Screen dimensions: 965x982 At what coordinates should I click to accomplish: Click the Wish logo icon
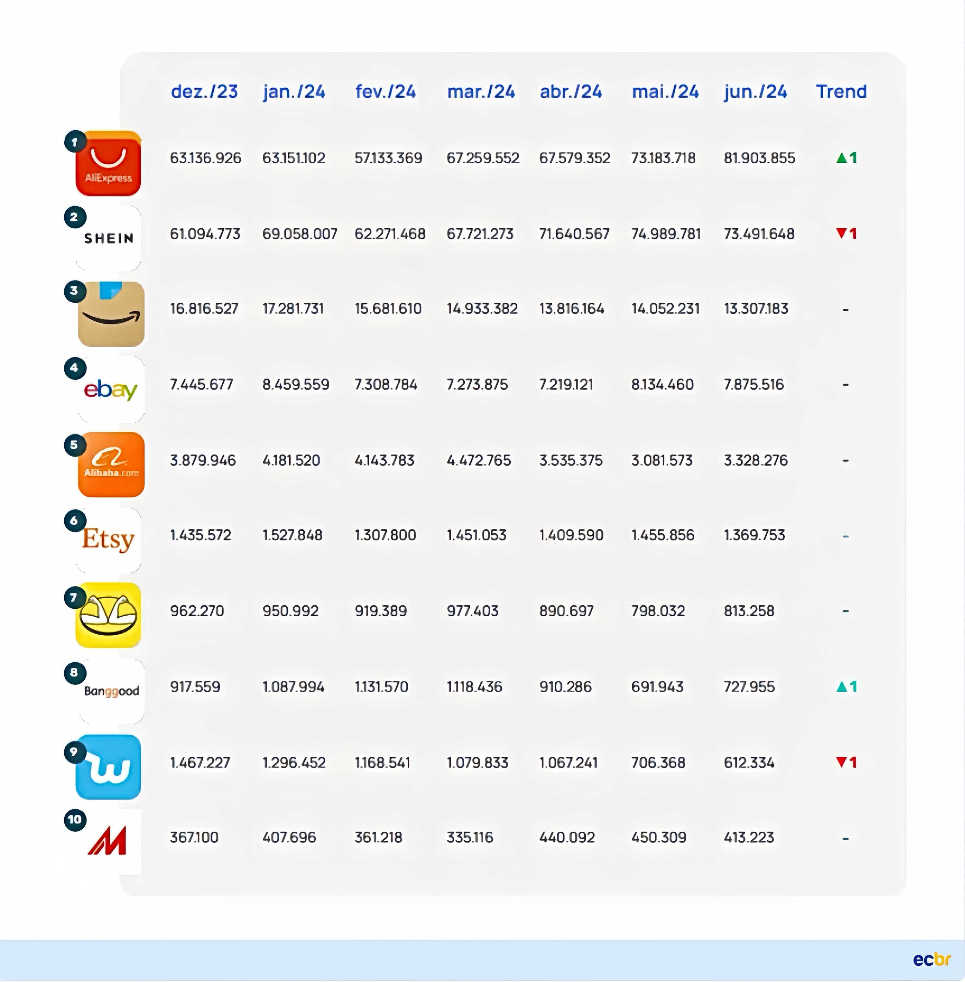[x=108, y=767]
